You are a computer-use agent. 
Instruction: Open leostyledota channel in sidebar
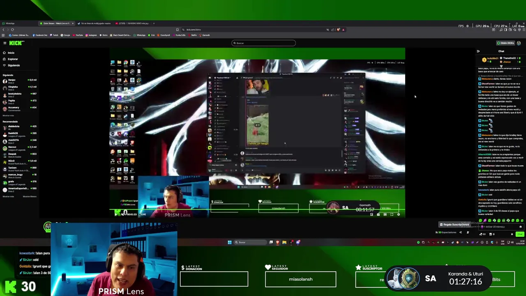click(19, 95)
